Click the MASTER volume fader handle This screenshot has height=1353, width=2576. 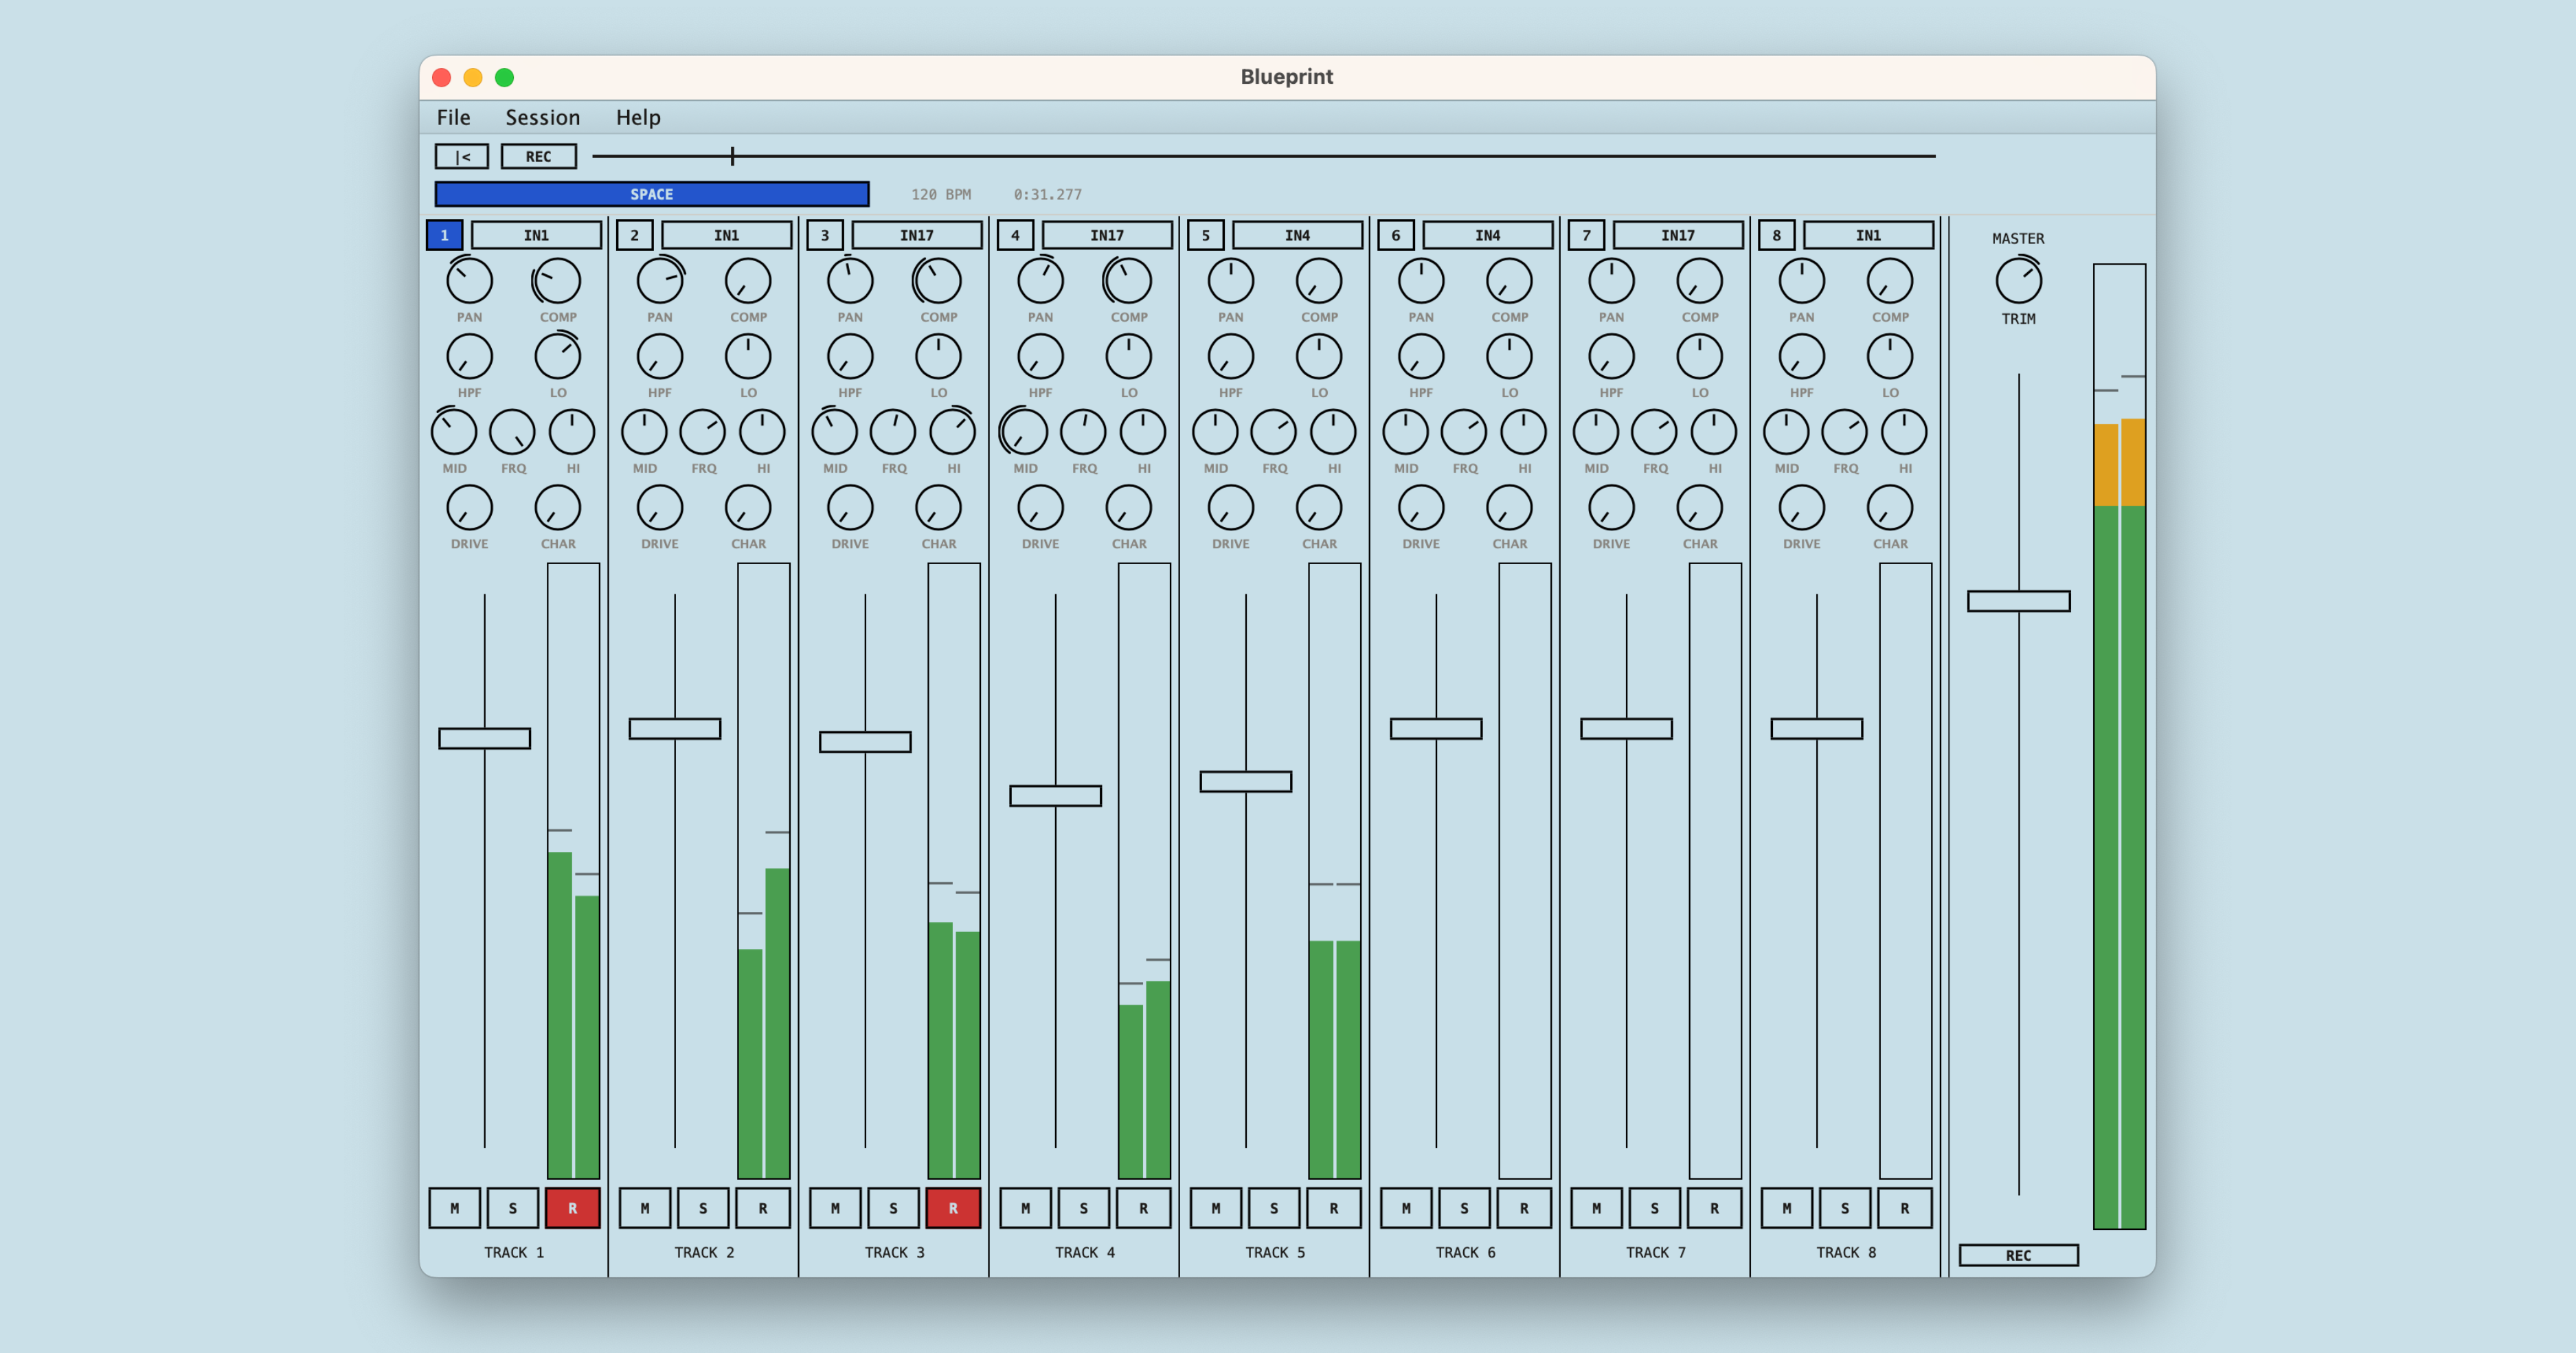2018,601
